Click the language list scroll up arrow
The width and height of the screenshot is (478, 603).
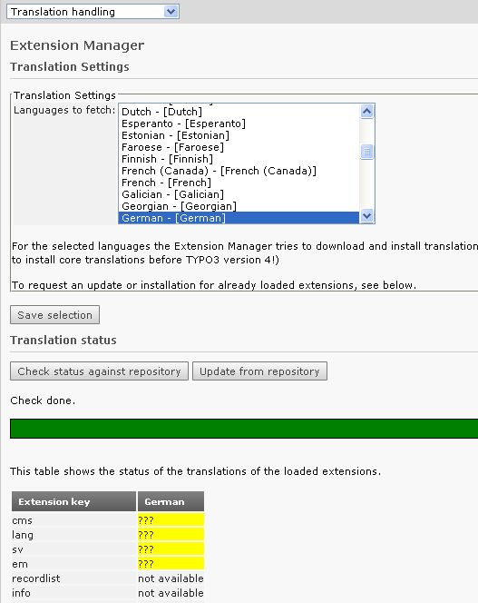367,112
